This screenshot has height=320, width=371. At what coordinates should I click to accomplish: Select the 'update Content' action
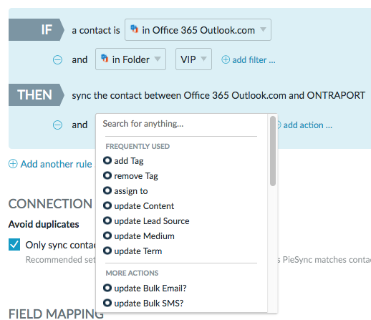pos(138,206)
